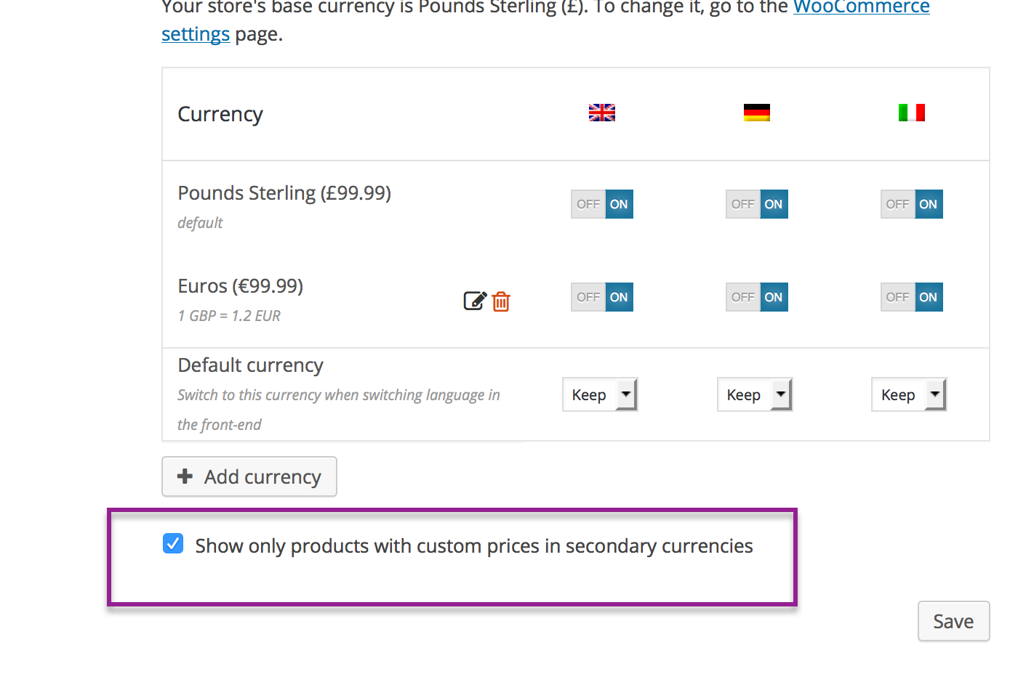Click the Add currency button
The width and height of the screenshot is (1018, 674).
coord(249,476)
